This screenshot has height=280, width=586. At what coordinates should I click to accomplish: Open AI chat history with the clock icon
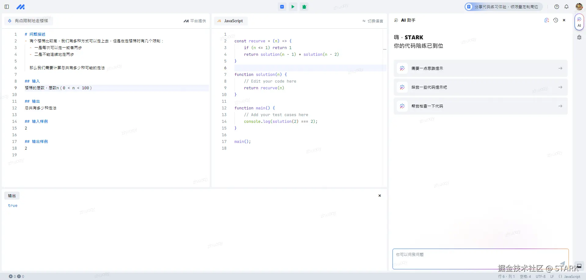click(556, 20)
